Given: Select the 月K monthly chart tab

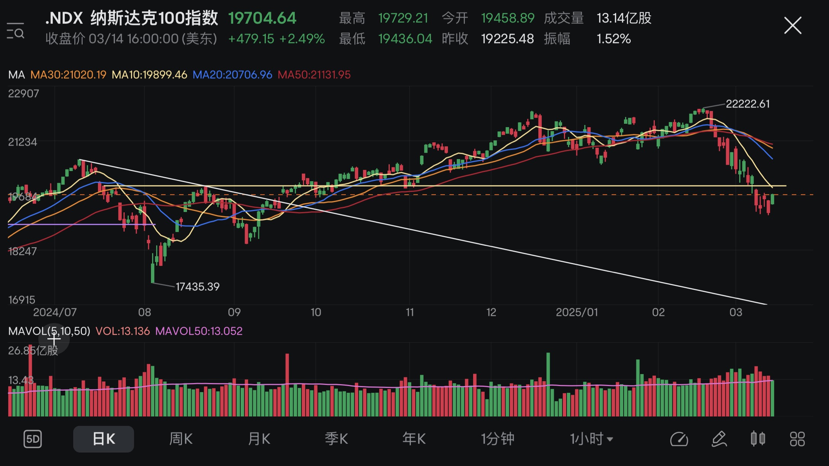Looking at the screenshot, I should (x=259, y=439).
